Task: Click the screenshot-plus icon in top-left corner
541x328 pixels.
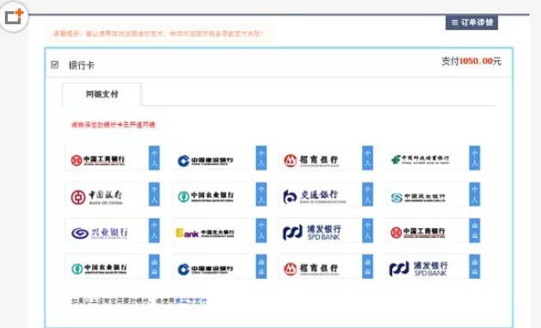Action: 14,16
